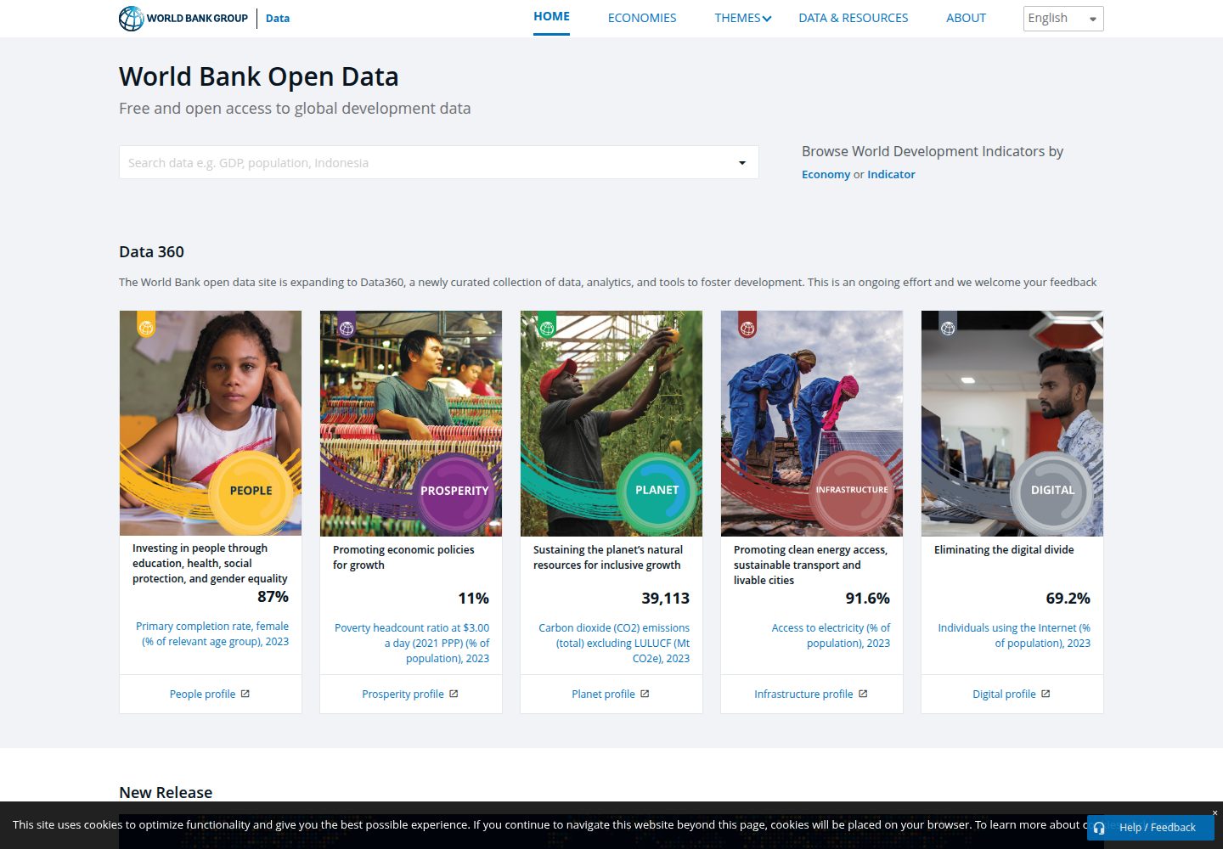Open external link icon beside Prosperity profile
Viewport: 1223px width, 849px height.
(x=454, y=694)
